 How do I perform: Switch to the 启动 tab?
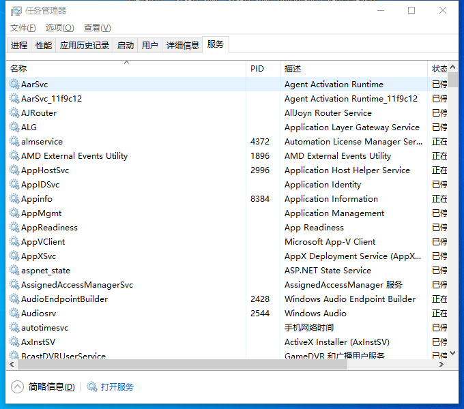(x=125, y=45)
